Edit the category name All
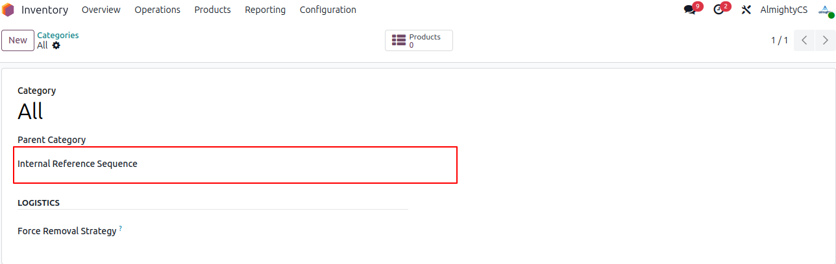836x264 pixels. click(x=31, y=112)
